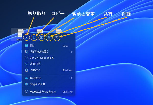
Task: Click the Alt+Enter shortcut text
Action: 68,70
